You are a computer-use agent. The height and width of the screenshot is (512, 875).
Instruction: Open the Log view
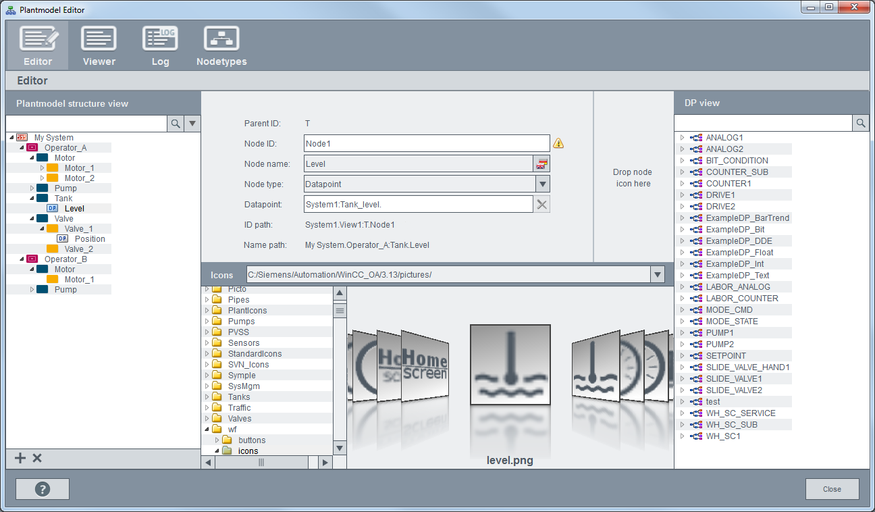(x=160, y=45)
